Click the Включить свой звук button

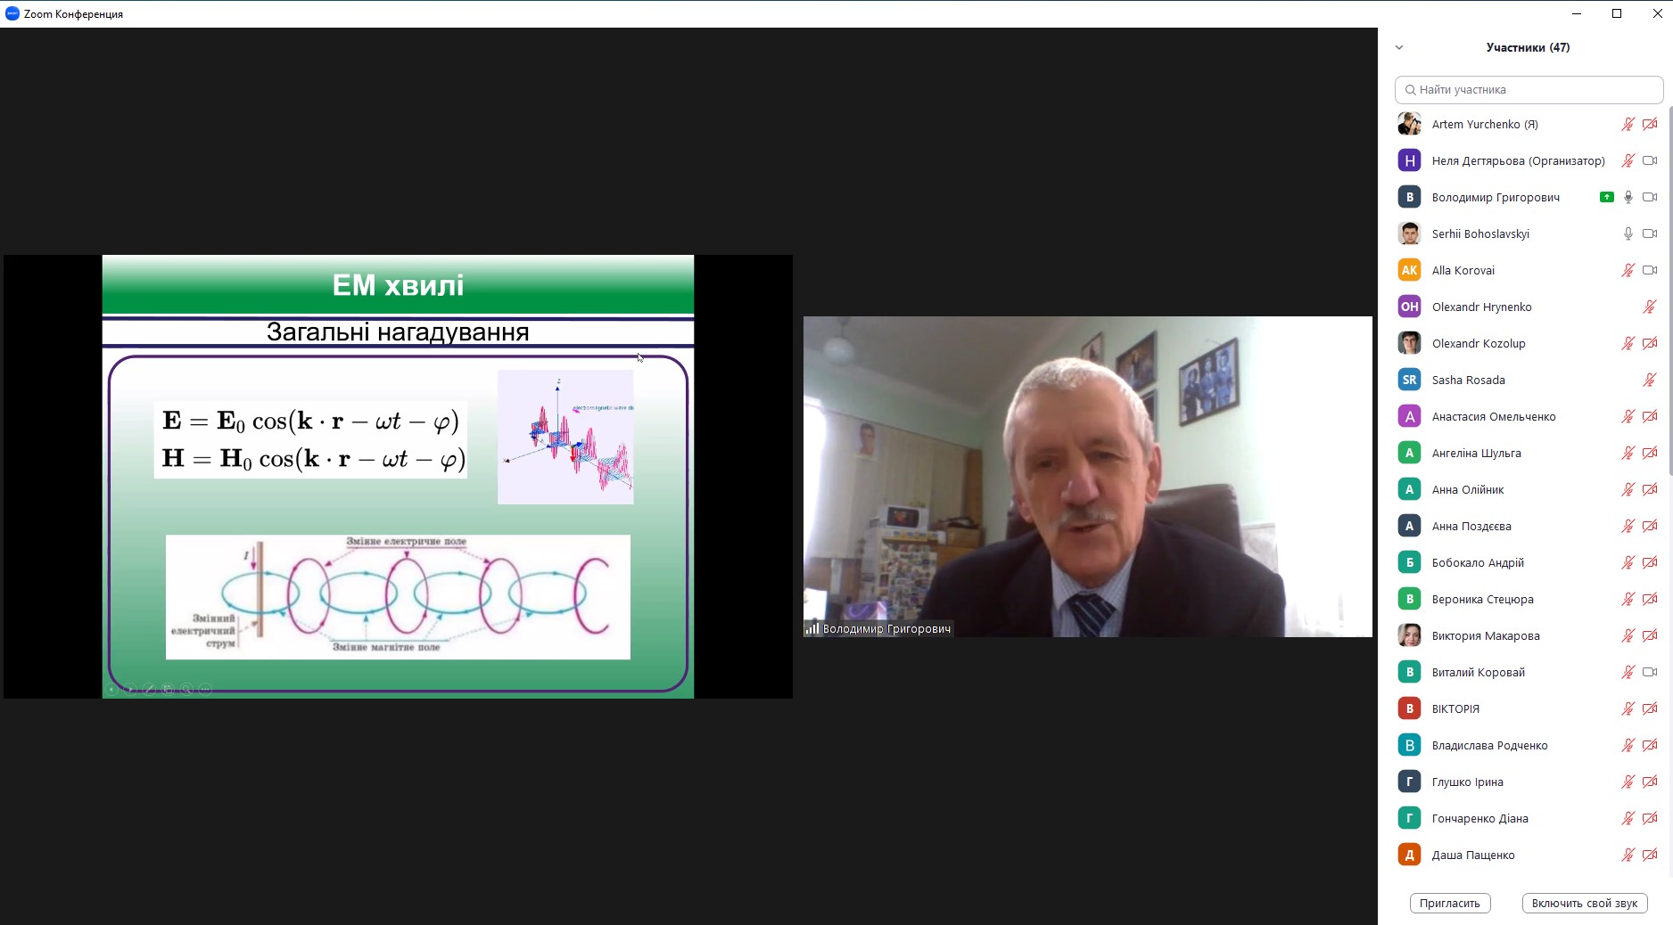click(1584, 903)
